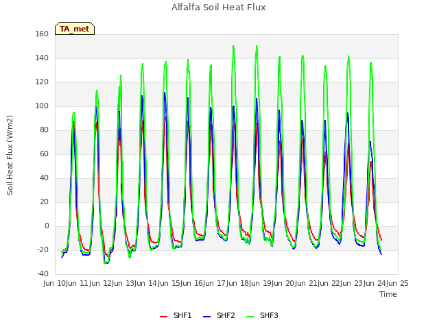Click the -40 y-axis tick label
This screenshot has width=439, height=329.
pos(43,273)
